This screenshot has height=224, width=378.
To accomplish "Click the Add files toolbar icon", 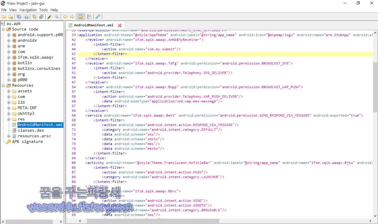I will (x=10, y=17).
